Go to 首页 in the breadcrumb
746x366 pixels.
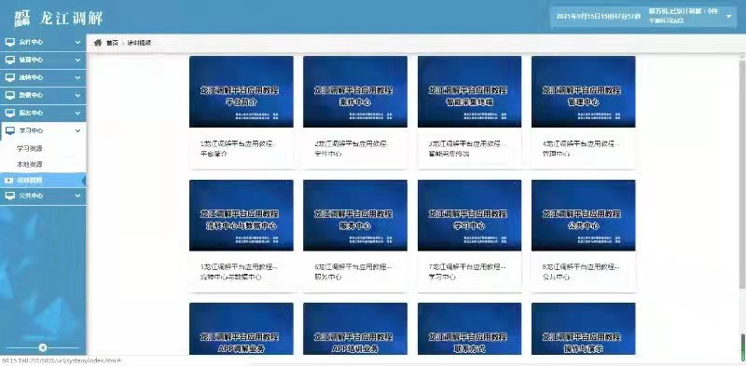[x=112, y=43]
